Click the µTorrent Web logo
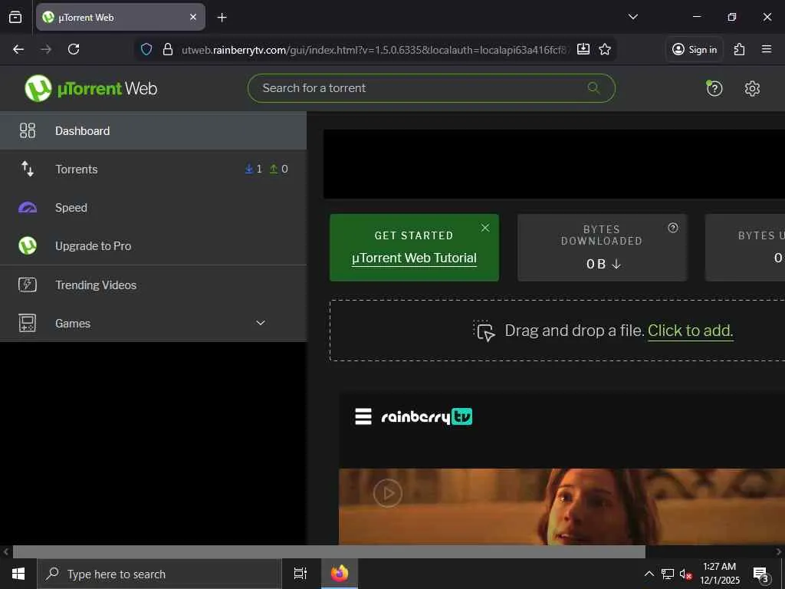Image resolution: width=785 pixels, height=589 pixels. [x=91, y=88]
